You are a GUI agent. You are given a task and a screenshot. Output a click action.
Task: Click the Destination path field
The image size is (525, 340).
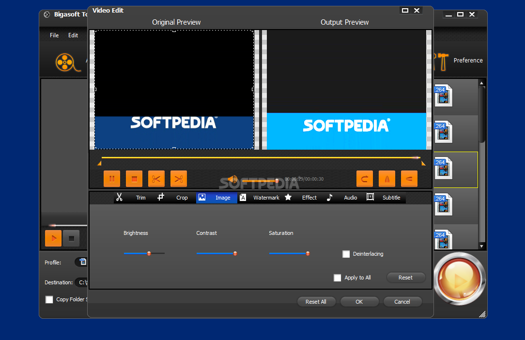[81, 282]
